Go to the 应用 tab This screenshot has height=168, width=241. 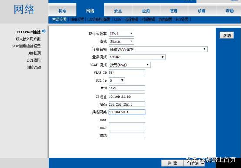pos(146,11)
